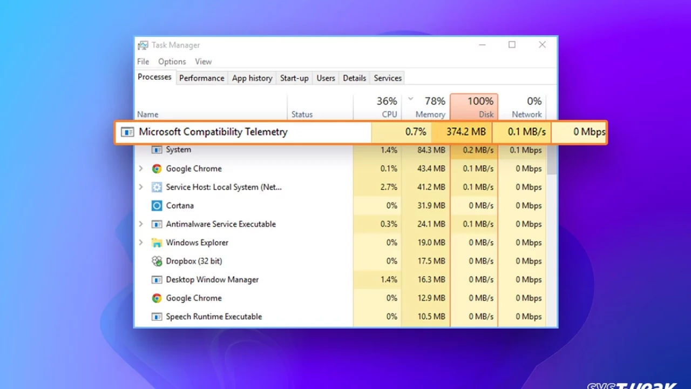The width and height of the screenshot is (691, 389).
Task: Open the Options menu
Action: coord(172,62)
